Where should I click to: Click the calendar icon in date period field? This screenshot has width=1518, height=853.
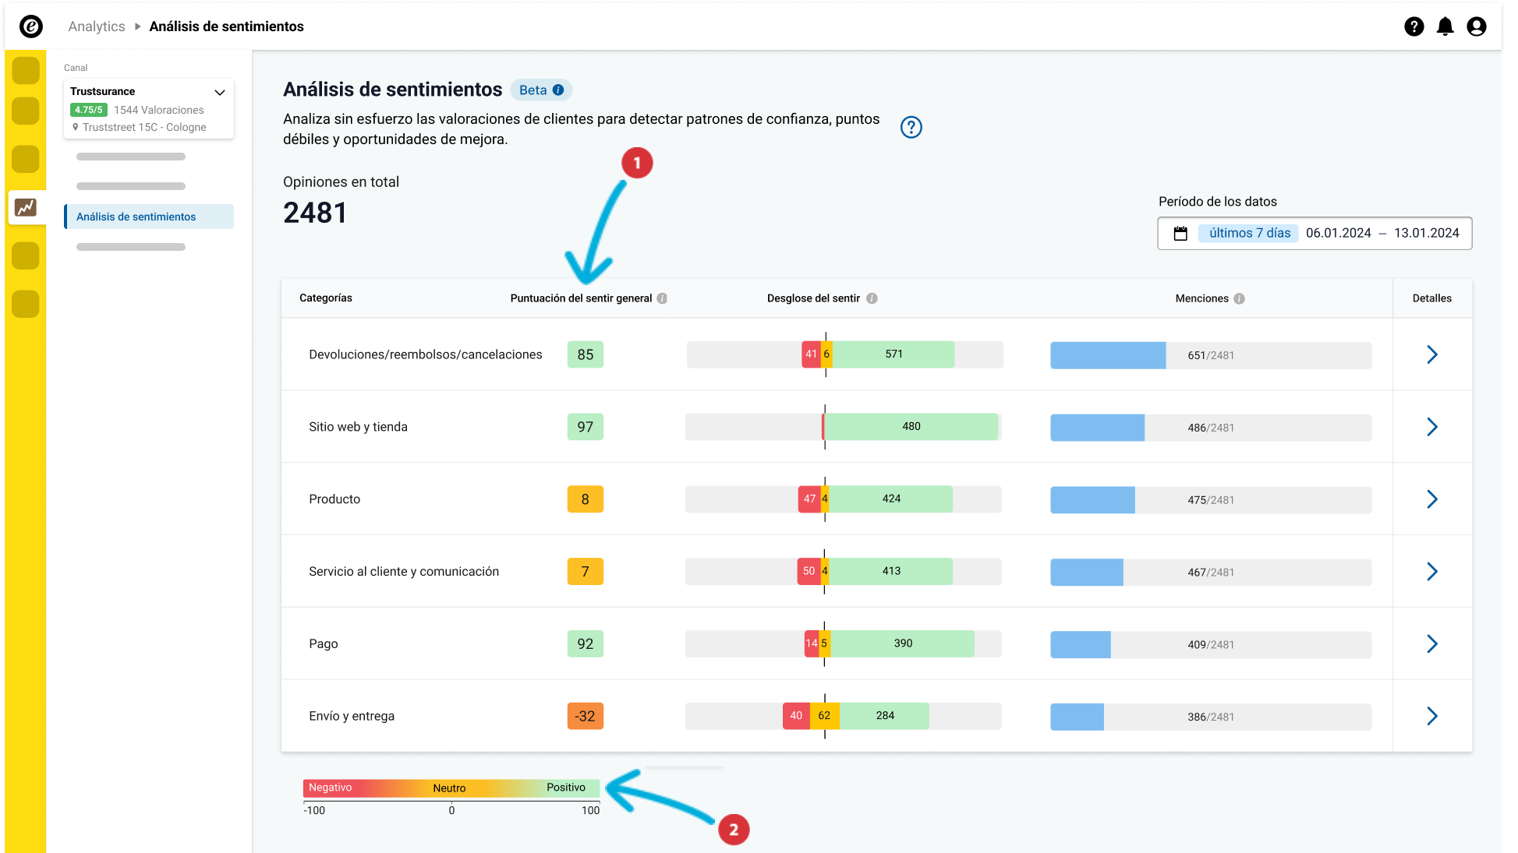coord(1180,234)
